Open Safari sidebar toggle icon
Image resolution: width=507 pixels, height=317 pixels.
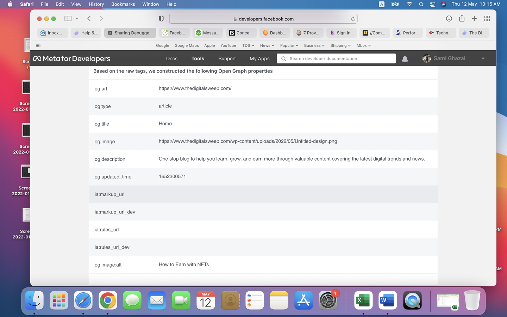(68, 18)
